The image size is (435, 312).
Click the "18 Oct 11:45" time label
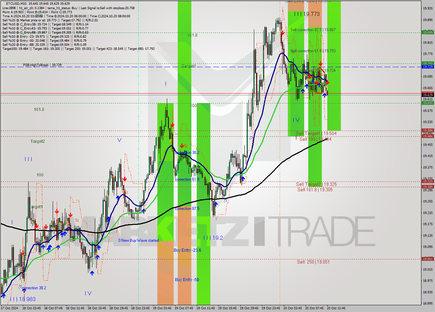[75, 308]
